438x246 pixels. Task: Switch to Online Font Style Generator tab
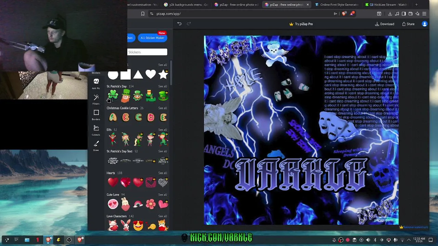(337, 4)
